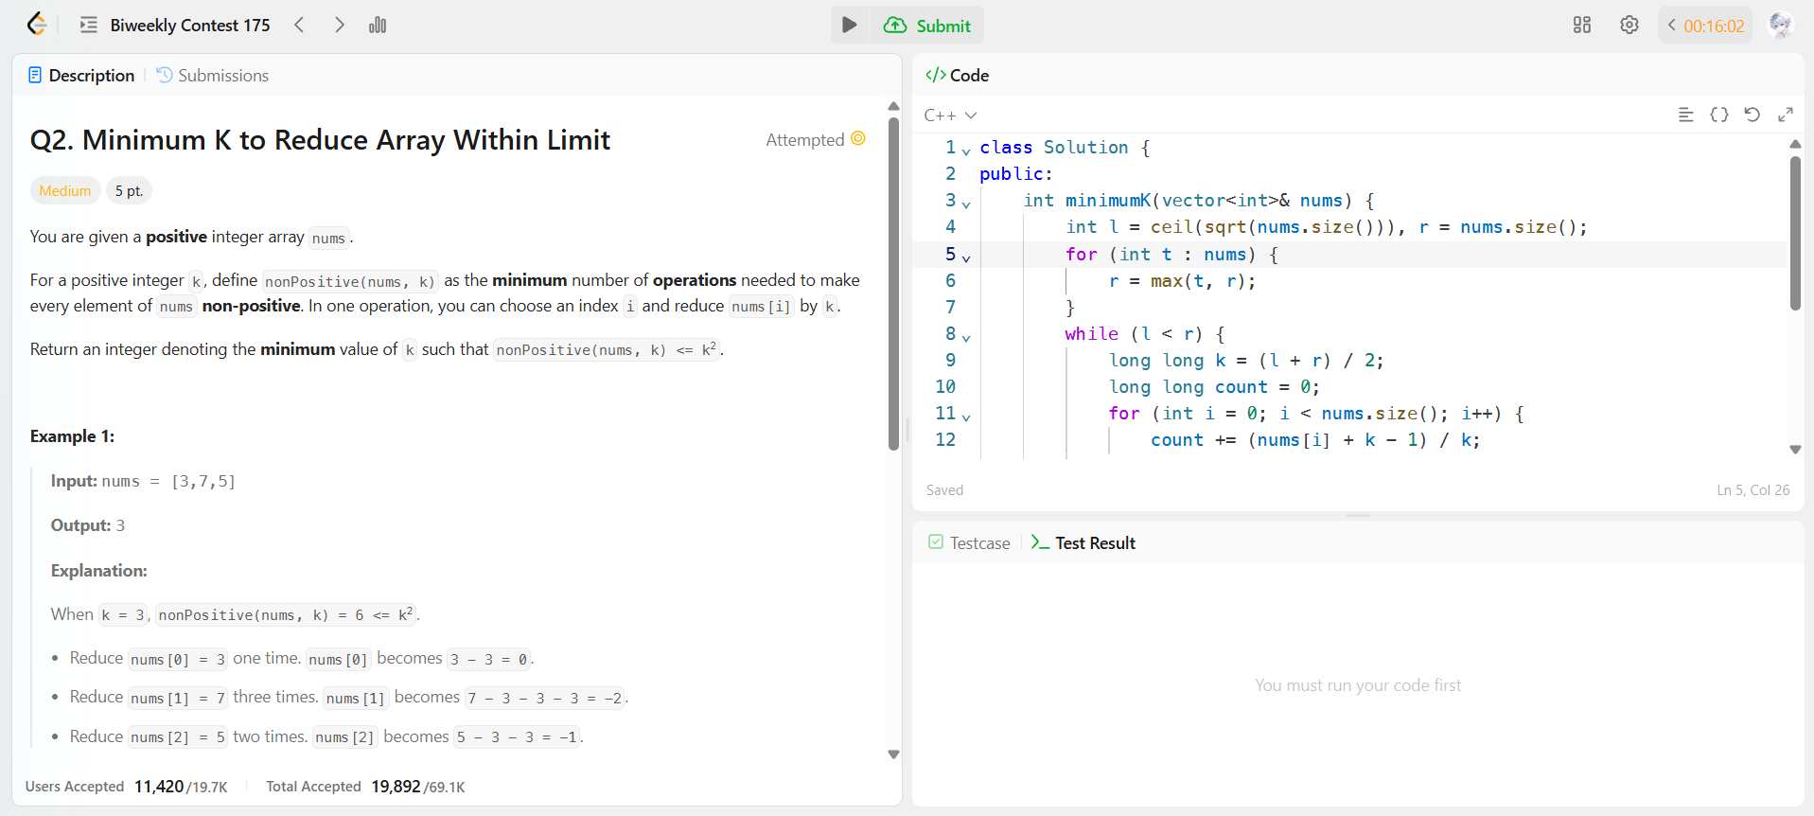
Task: Open the user profile avatar
Action: (x=1780, y=26)
